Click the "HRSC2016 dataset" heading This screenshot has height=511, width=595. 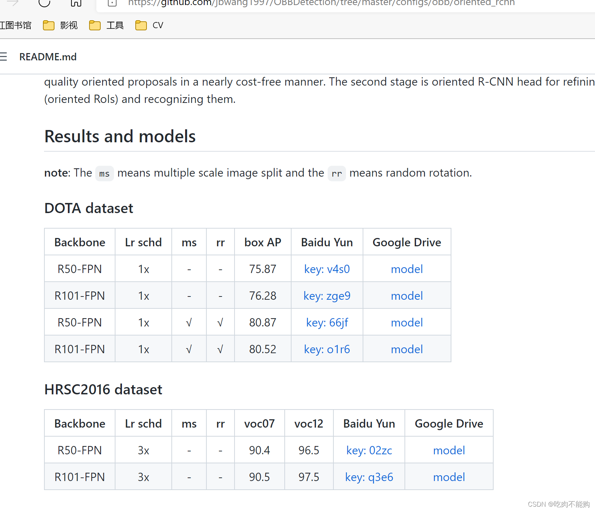point(103,390)
